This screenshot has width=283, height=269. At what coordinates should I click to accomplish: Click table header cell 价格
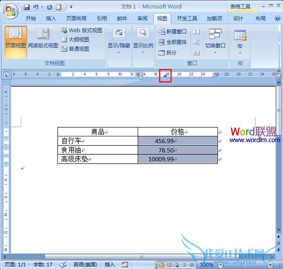coord(178,132)
